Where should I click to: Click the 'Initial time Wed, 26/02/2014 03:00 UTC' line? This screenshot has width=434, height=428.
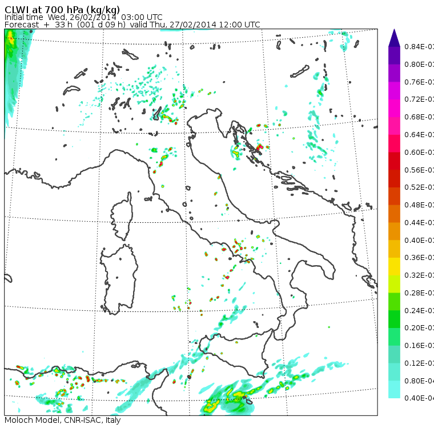pos(83,17)
